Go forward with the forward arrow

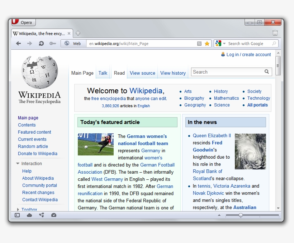point(29,44)
